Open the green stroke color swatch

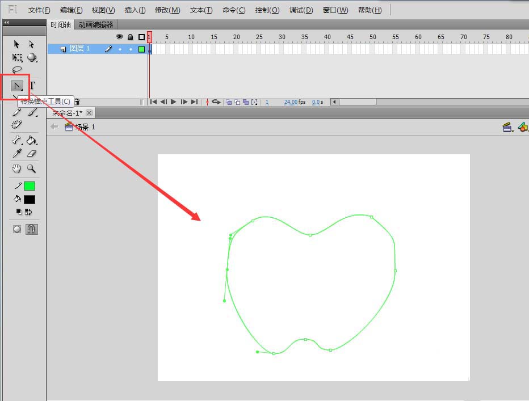coord(29,186)
